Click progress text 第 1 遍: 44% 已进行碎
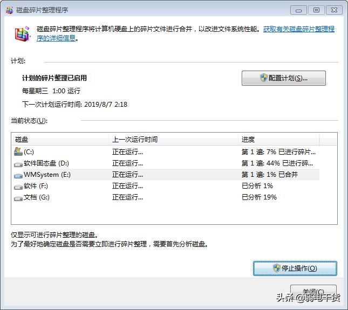Screen dimensions: 348x310 pos(277,163)
